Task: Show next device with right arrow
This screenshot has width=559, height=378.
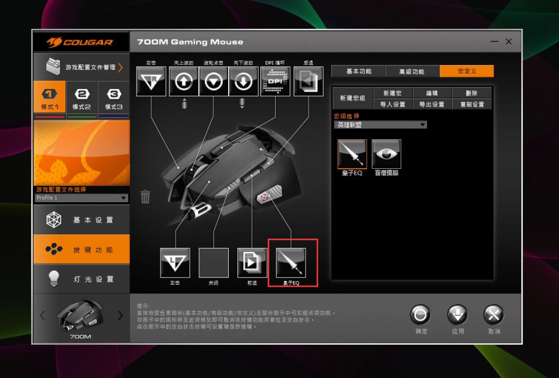Action: coord(120,316)
